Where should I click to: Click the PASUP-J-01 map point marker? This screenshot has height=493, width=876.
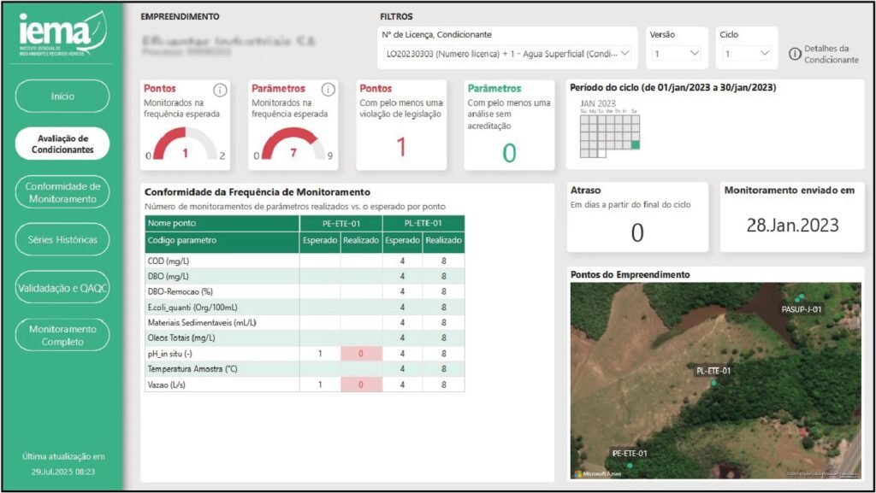(x=800, y=299)
